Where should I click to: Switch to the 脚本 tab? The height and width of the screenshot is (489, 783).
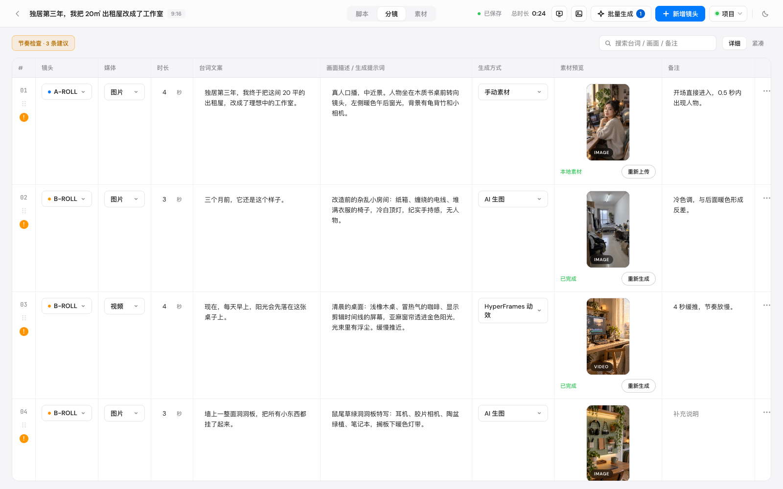[362, 14]
